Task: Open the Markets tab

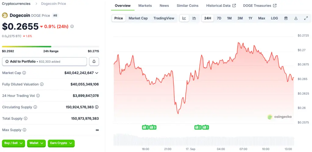Action: (x=145, y=5)
